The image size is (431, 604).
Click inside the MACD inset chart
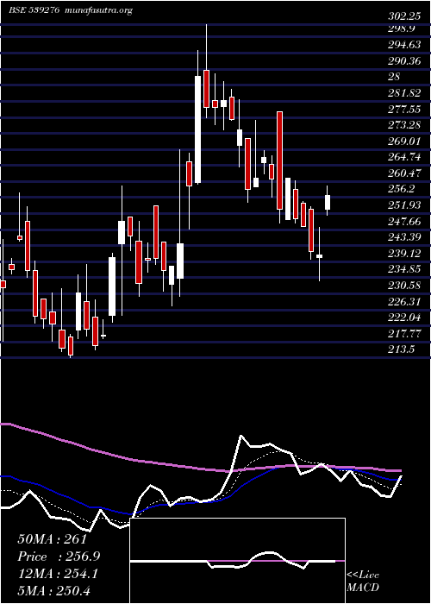pyautogui.click(x=237, y=561)
